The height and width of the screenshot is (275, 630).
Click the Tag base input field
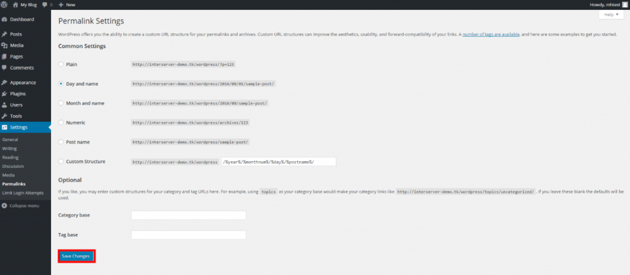coord(188,235)
